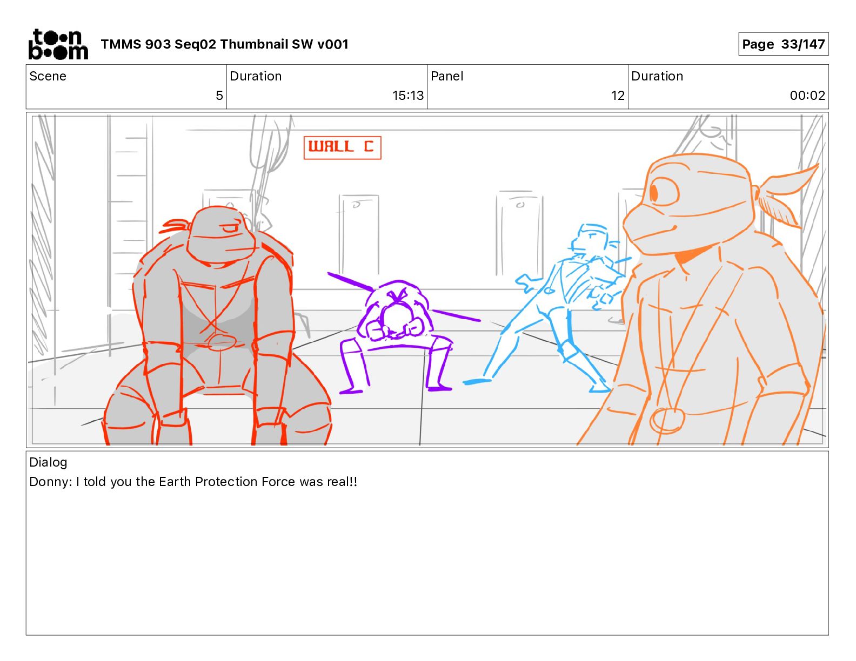The image size is (856, 661).
Task: Click the 'Page 33/147' page indicator
Action: (x=783, y=44)
